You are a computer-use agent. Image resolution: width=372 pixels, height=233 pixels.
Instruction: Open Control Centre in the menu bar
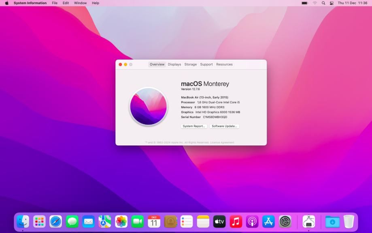coord(332,3)
